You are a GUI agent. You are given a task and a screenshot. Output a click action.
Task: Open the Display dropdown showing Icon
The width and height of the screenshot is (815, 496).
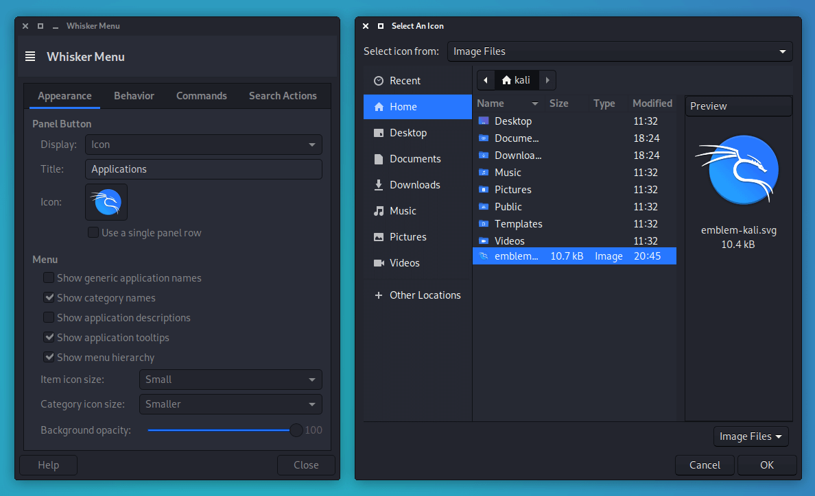(x=203, y=145)
